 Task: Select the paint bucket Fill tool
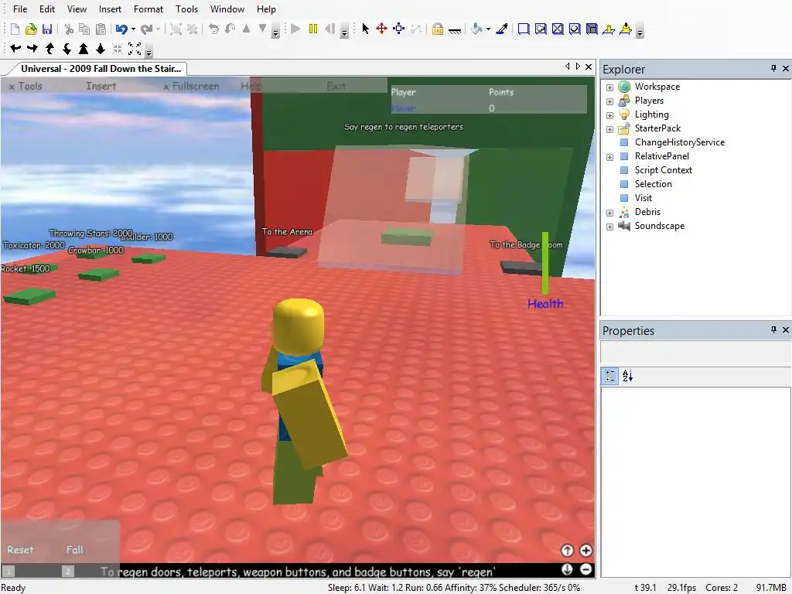pos(476,29)
